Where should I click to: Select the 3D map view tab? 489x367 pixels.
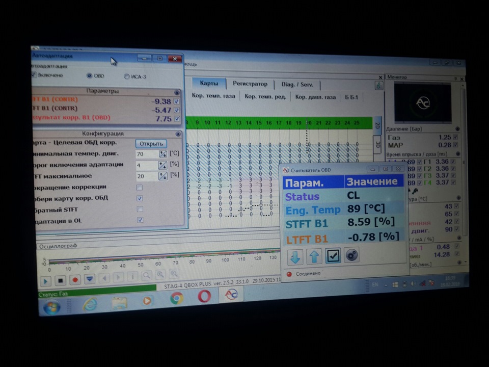377,144
